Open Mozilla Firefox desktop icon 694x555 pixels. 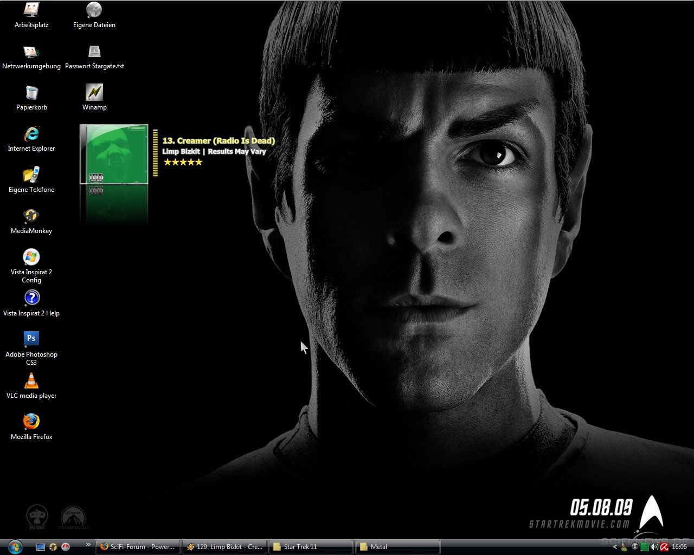coord(31,422)
